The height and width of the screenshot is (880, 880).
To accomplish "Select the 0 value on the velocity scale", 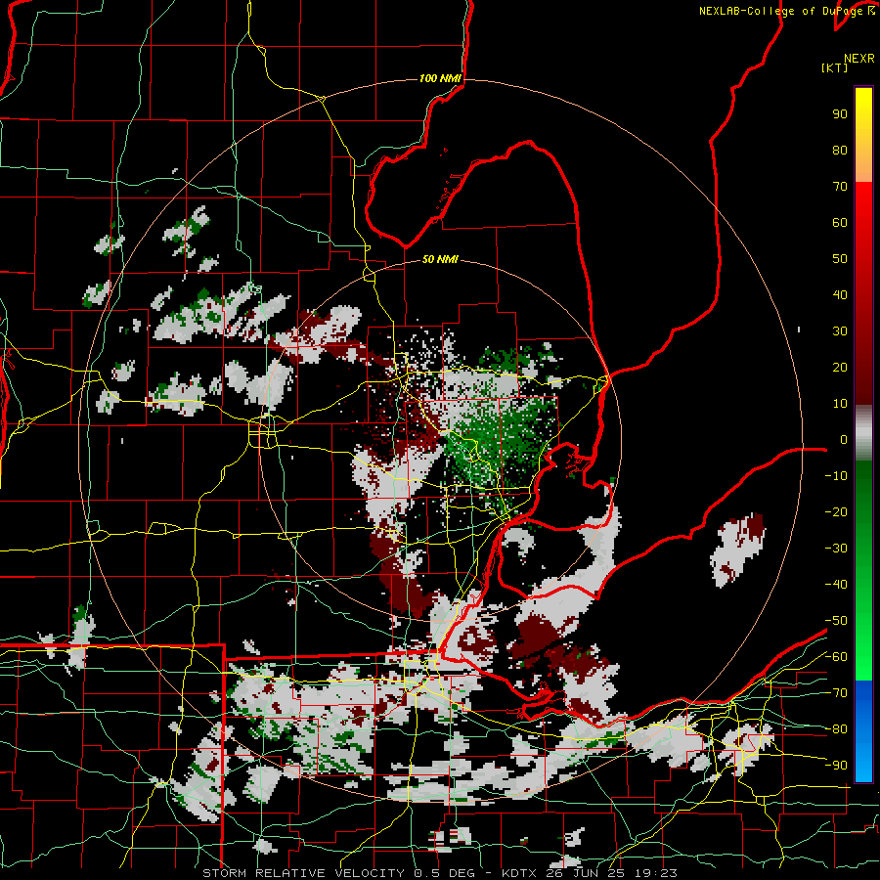I will 844,440.
